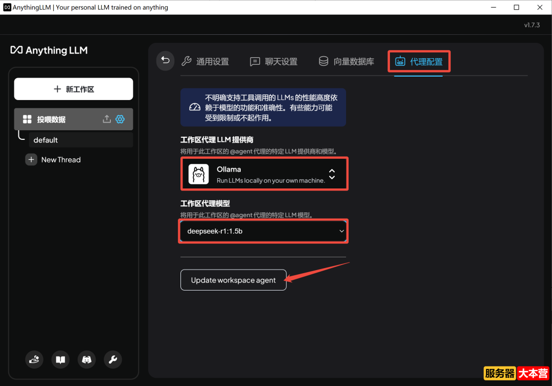552x386 pixels.
Task: Click the 工作区代理模型 heading
Action: 205,204
